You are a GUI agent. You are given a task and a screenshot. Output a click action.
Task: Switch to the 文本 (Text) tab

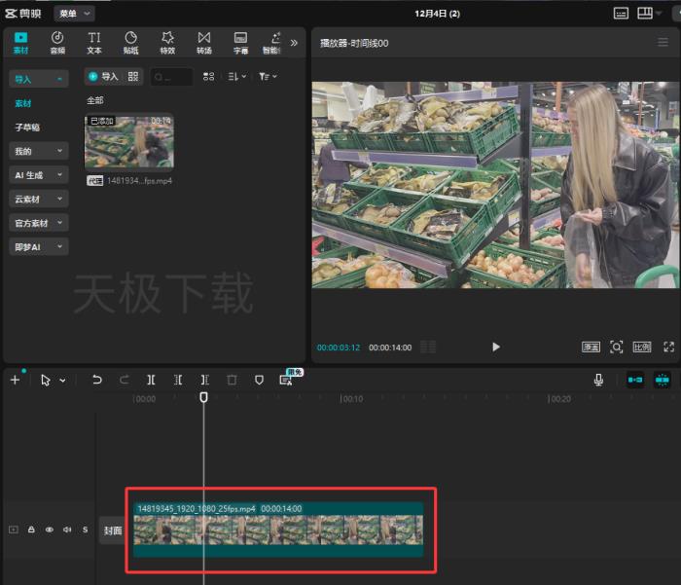click(94, 42)
